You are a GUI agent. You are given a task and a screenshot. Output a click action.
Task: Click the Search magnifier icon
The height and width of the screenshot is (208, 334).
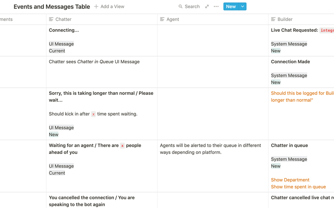pos(180,7)
